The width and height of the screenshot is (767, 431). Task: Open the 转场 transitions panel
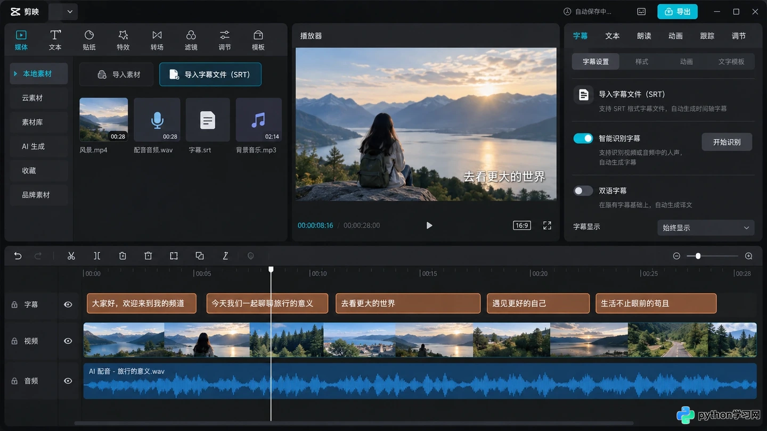point(157,40)
